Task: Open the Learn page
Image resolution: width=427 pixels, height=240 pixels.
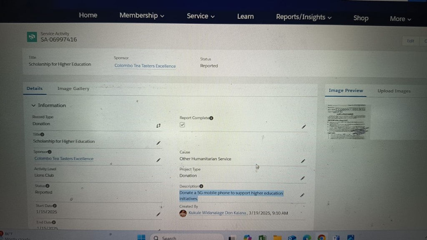Action: click(245, 17)
